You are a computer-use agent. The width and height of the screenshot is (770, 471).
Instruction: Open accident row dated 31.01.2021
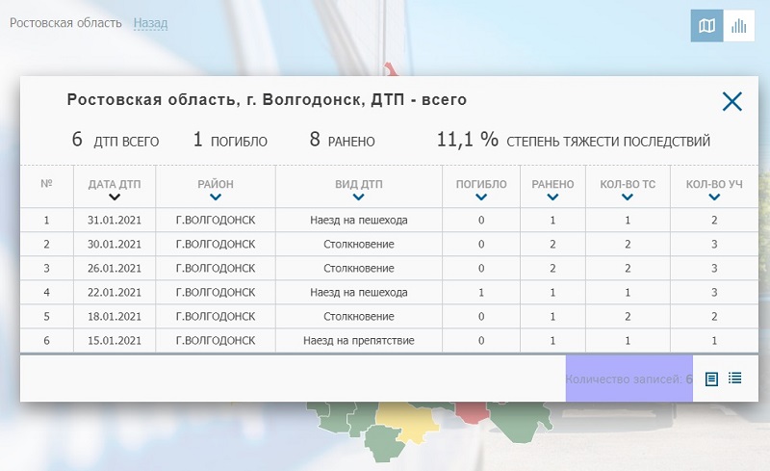(x=358, y=221)
